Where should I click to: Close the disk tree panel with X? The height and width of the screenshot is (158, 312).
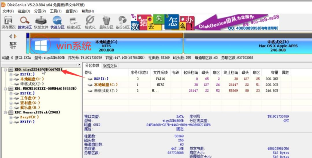79,65
